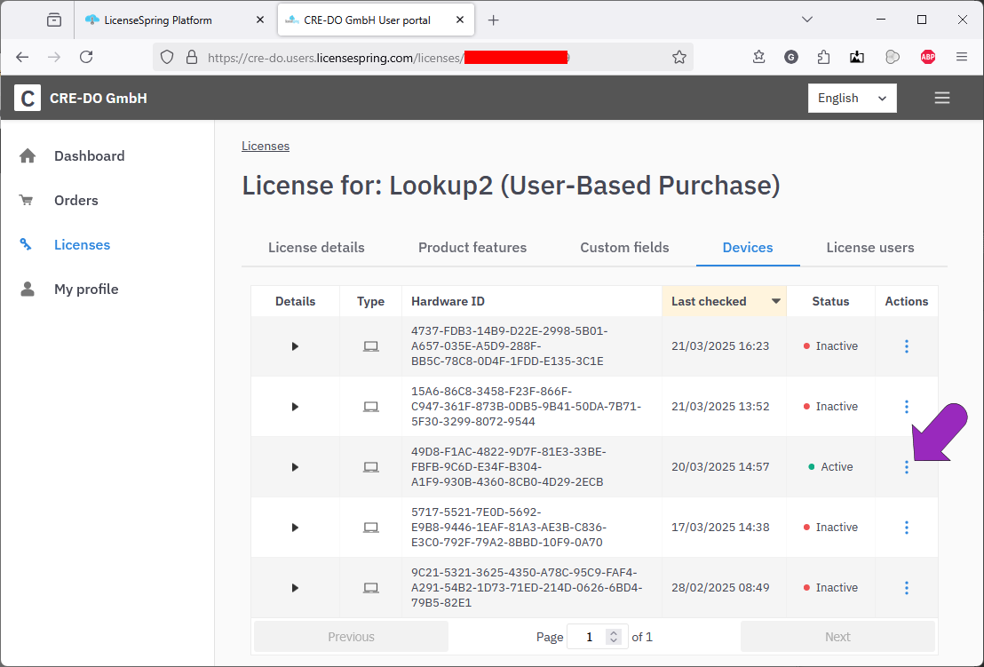The image size is (984, 667).
Task: Select Licenses in sidebar
Action: 82,245
